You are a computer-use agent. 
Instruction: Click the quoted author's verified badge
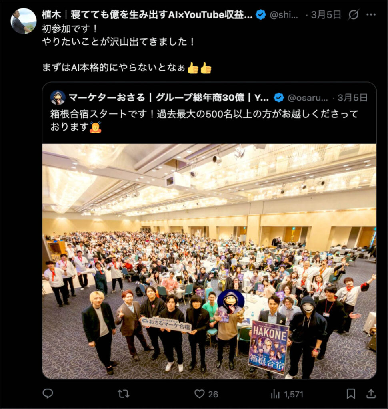click(x=279, y=97)
